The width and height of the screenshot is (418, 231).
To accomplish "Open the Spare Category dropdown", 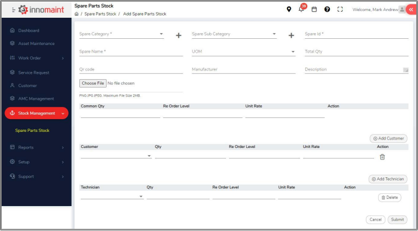I will pyautogui.click(x=122, y=34).
